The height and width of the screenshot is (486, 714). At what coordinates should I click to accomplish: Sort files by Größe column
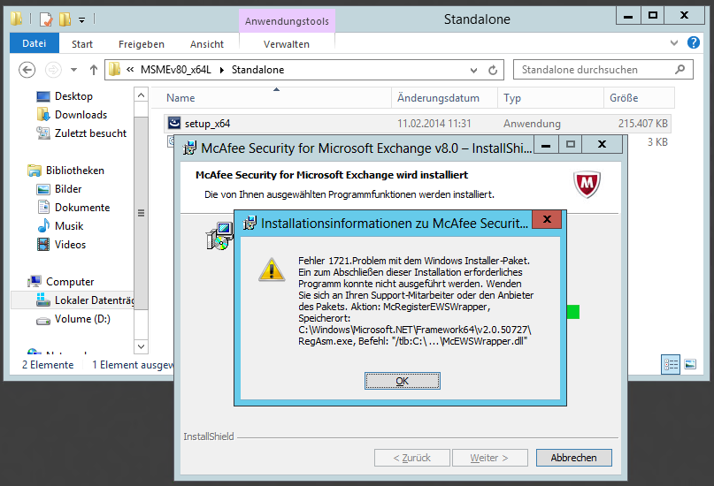tap(639, 98)
